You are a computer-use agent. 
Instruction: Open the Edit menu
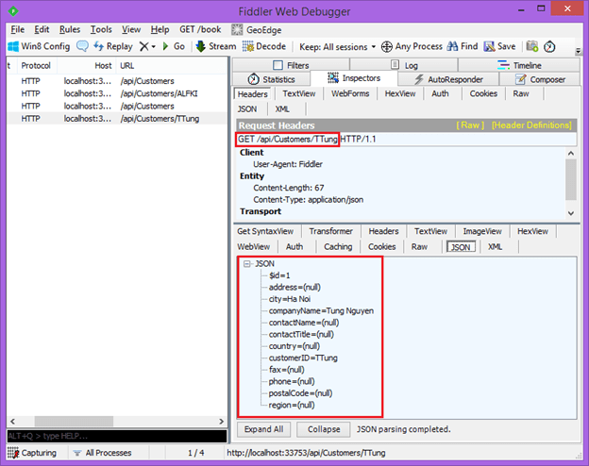(42, 29)
